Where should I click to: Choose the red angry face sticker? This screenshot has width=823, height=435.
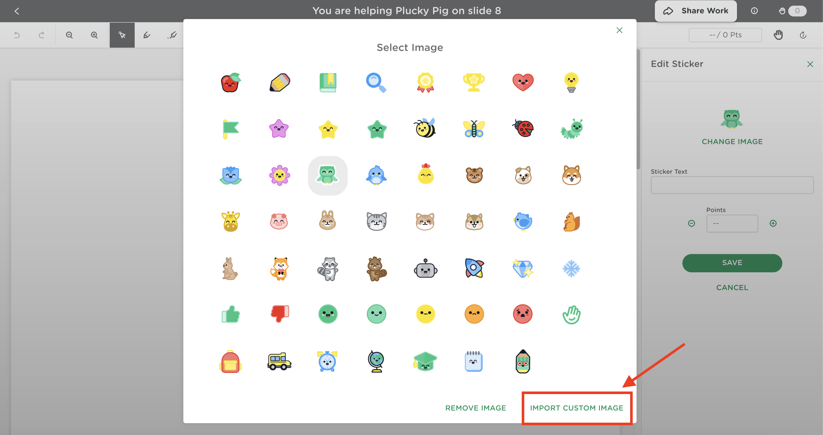click(x=523, y=314)
